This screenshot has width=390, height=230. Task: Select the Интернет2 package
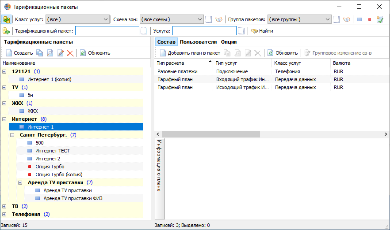coord(80,159)
